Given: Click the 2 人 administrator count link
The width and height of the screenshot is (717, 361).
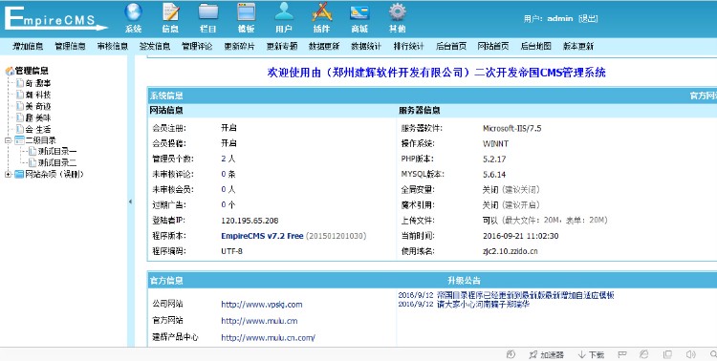Looking at the screenshot, I should click(228, 159).
